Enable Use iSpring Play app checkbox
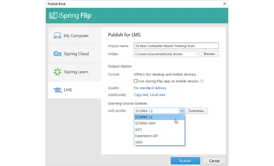 [x=136, y=81]
